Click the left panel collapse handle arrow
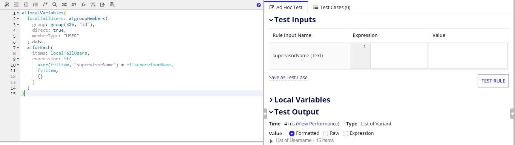 point(265,113)
